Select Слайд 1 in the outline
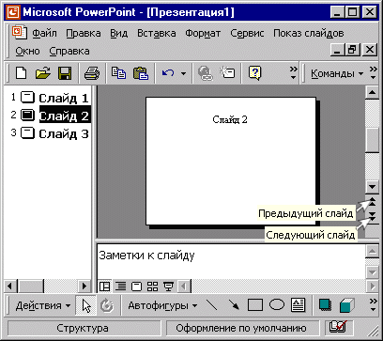This screenshot has width=383, height=341. click(x=64, y=99)
